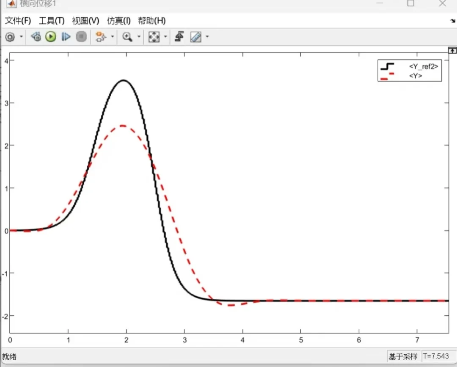The height and width of the screenshot is (367, 457).
Task: Click the dock scope arrow at the menu bar's right
Action: click(453, 21)
